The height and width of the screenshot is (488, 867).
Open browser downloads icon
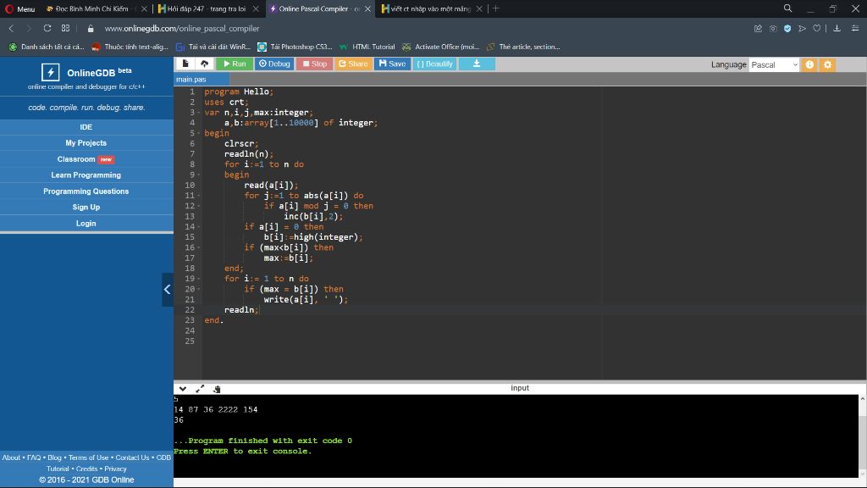click(837, 28)
